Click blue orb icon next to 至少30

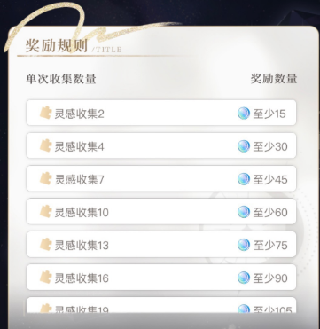(244, 146)
